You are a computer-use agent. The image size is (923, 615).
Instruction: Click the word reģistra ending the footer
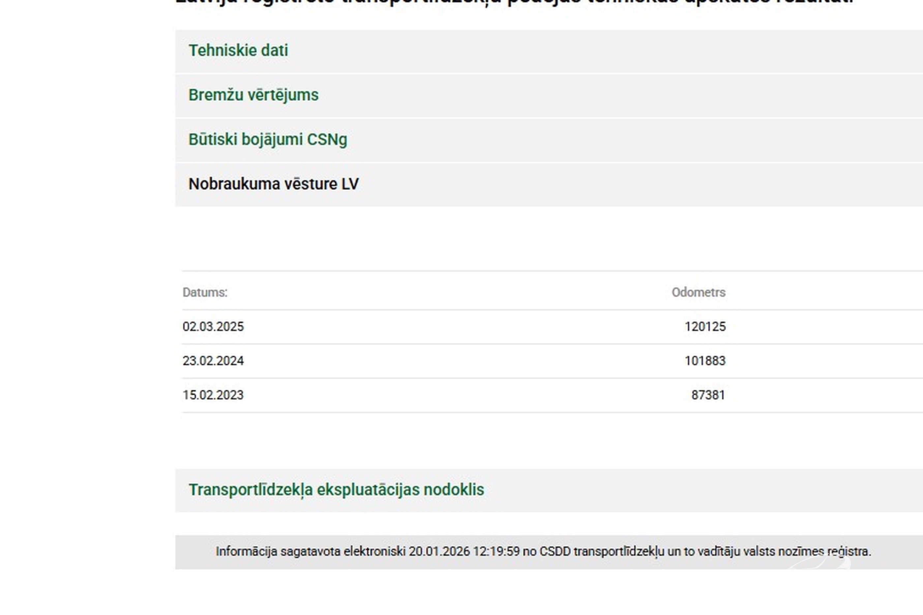[849, 551]
